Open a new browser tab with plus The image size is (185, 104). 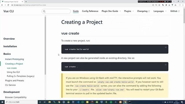click(26, 2)
